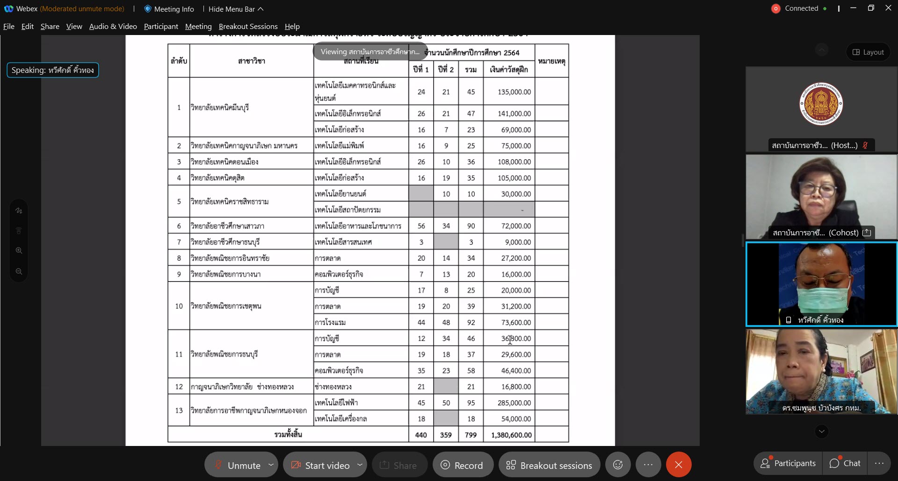898x481 pixels.
Task: Click the Chat bubble icon
Action: click(x=834, y=463)
